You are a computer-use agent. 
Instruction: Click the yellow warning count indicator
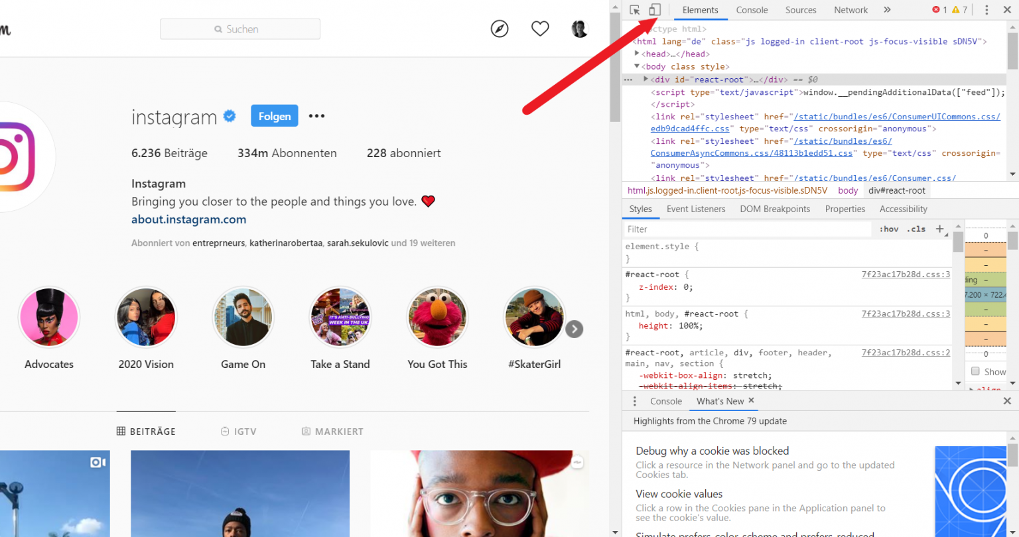pyautogui.click(x=959, y=10)
